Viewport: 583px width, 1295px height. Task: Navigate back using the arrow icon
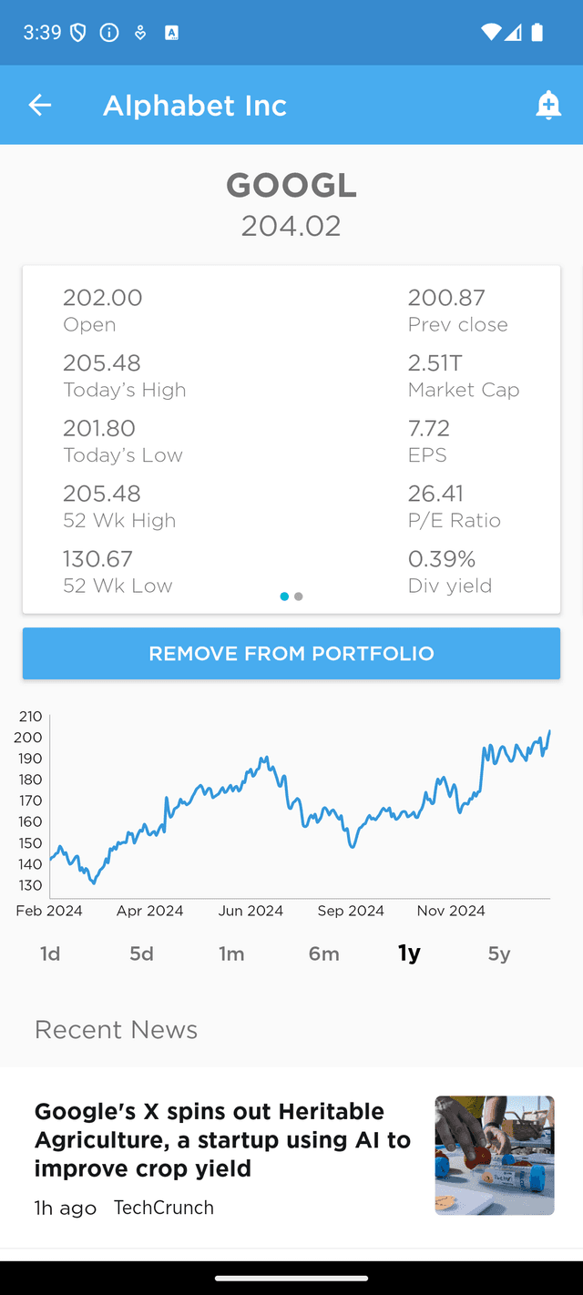pos(40,105)
